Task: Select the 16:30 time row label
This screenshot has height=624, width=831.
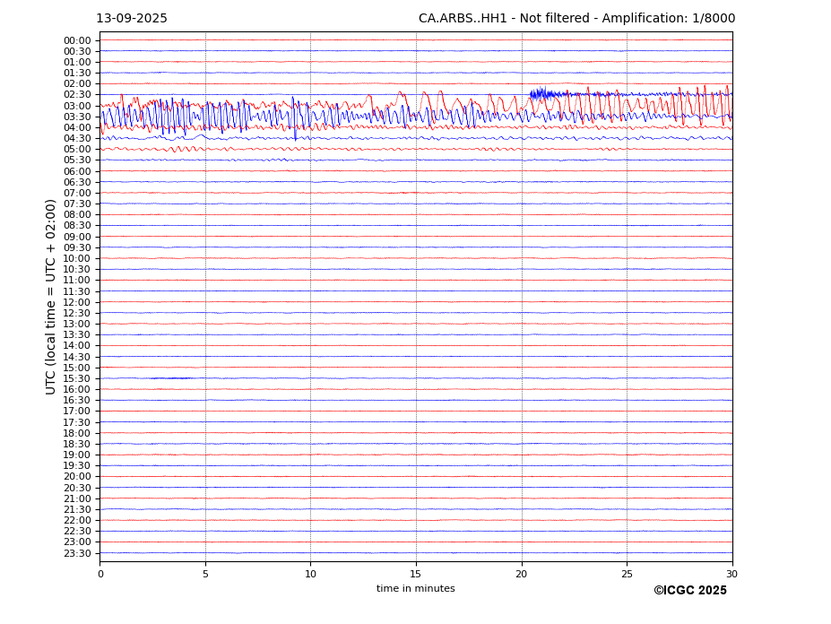Action: (77, 400)
